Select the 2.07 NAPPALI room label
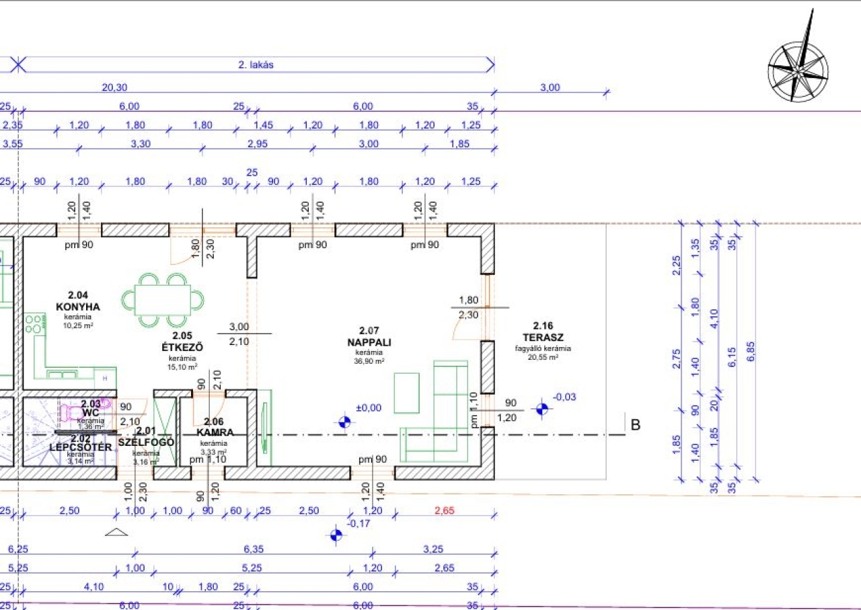861x610 pixels. tap(369, 336)
